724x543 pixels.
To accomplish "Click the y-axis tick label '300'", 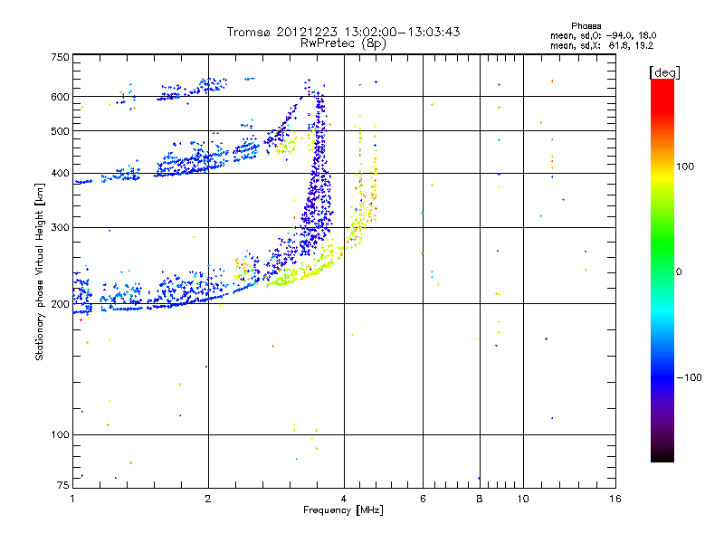I will [x=60, y=228].
